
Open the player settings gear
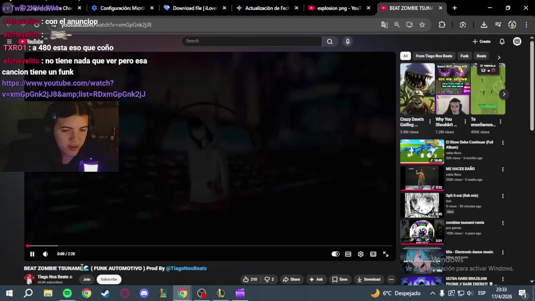coord(361,254)
